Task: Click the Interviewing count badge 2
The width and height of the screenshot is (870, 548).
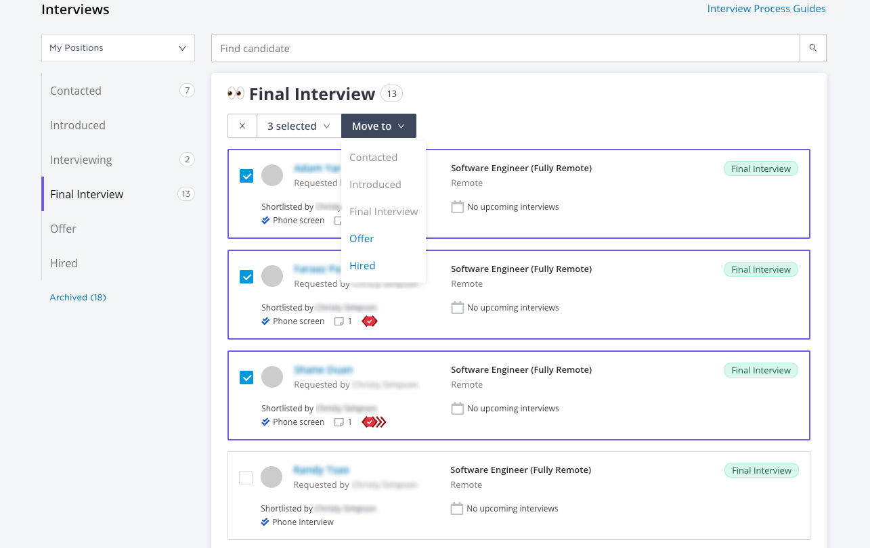Action: pyautogui.click(x=187, y=160)
